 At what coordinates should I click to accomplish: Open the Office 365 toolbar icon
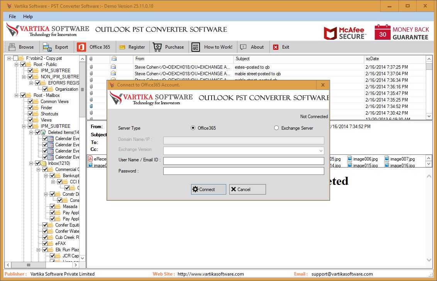click(81, 47)
